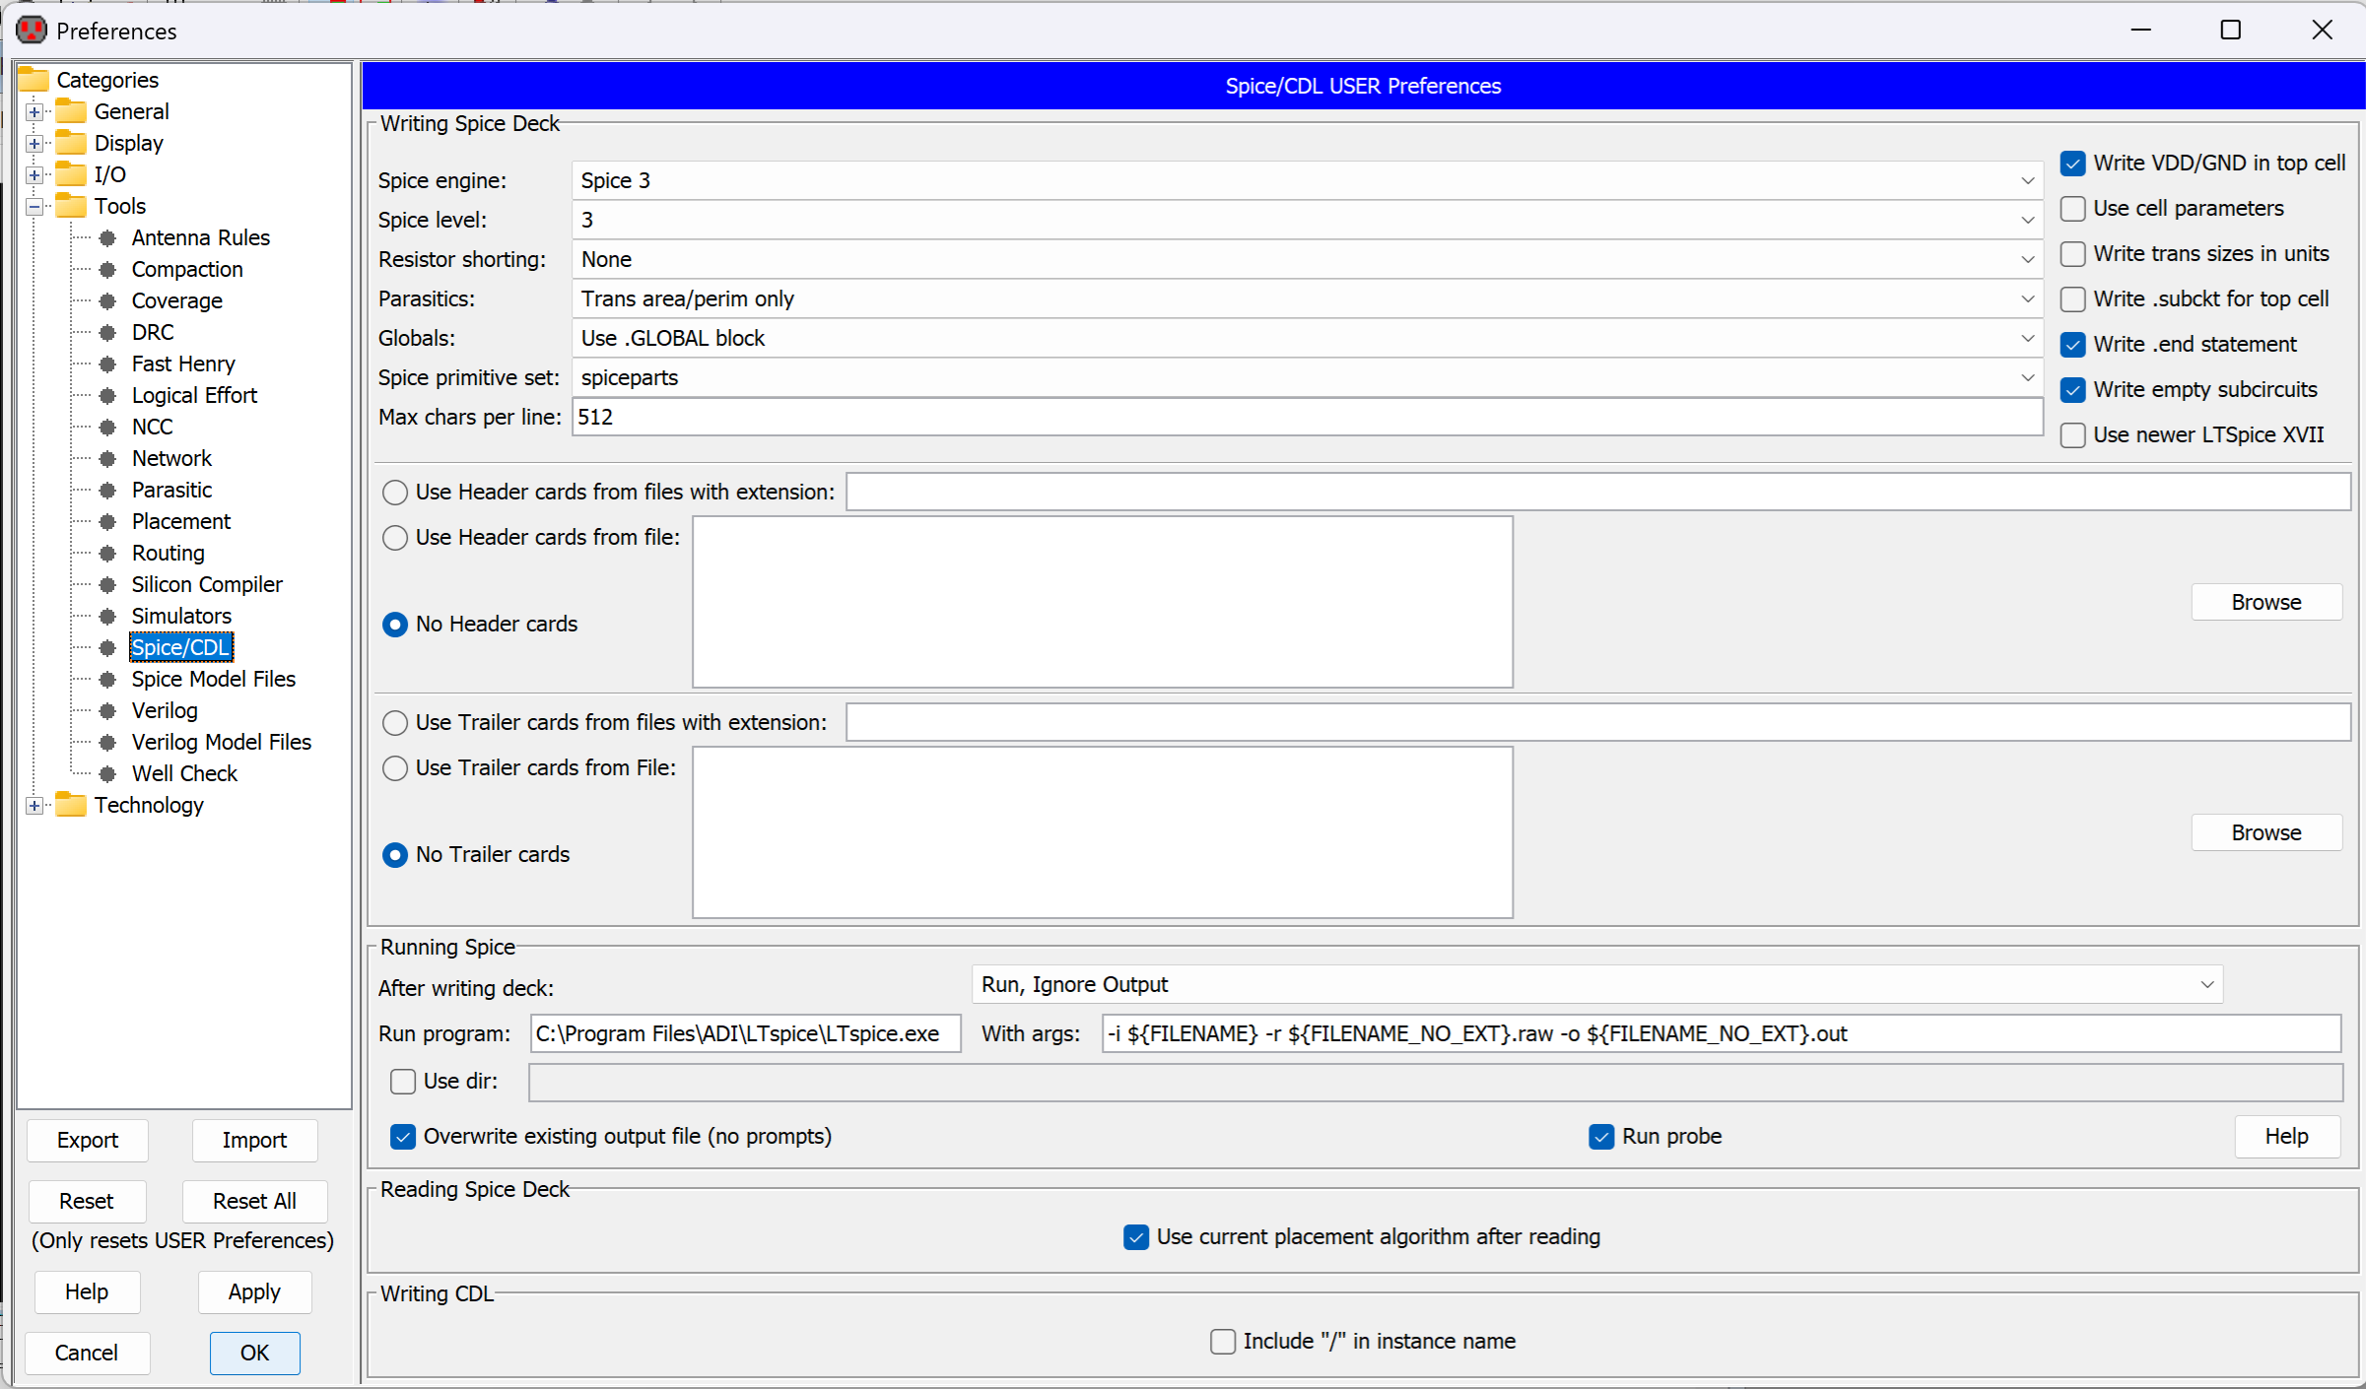Click the gear icon beside Well Check
This screenshot has height=1389, width=2366.
click(108, 773)
